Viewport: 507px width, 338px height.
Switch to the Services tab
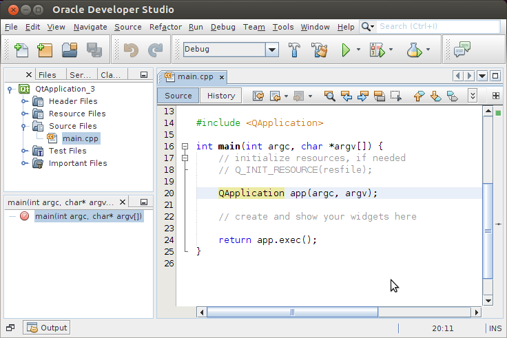pyautogui.click(x=80, y=75)
